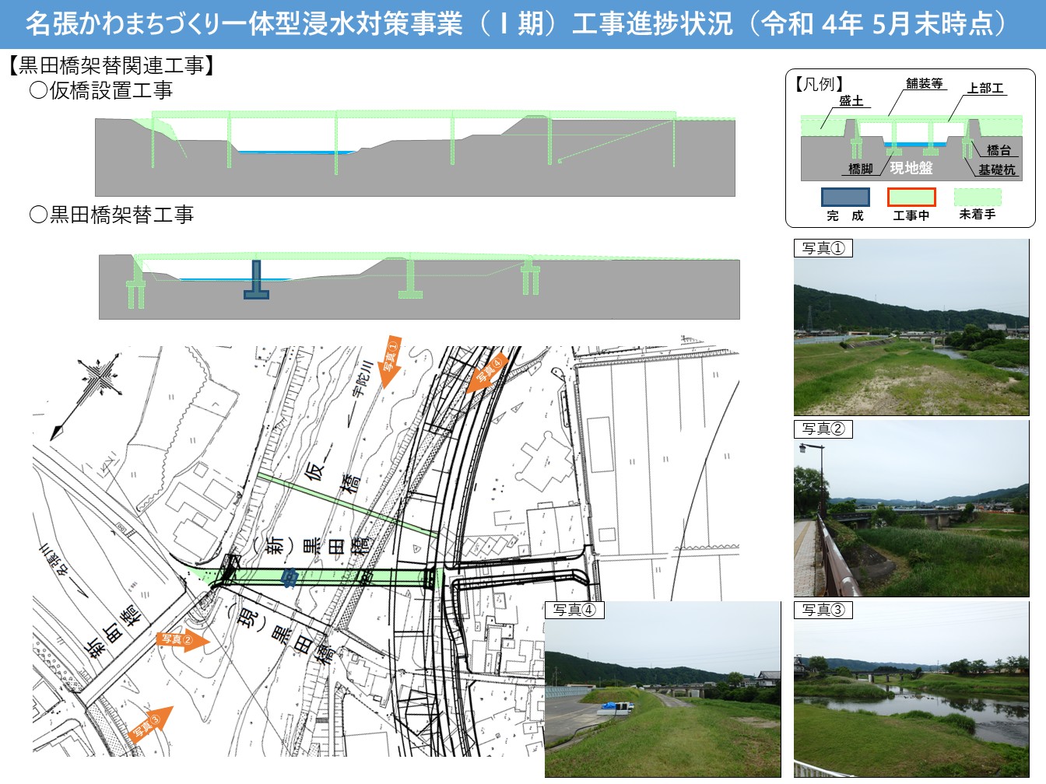Click the blue title banner at top
The image size is (1046, 784).
[523, 23]
